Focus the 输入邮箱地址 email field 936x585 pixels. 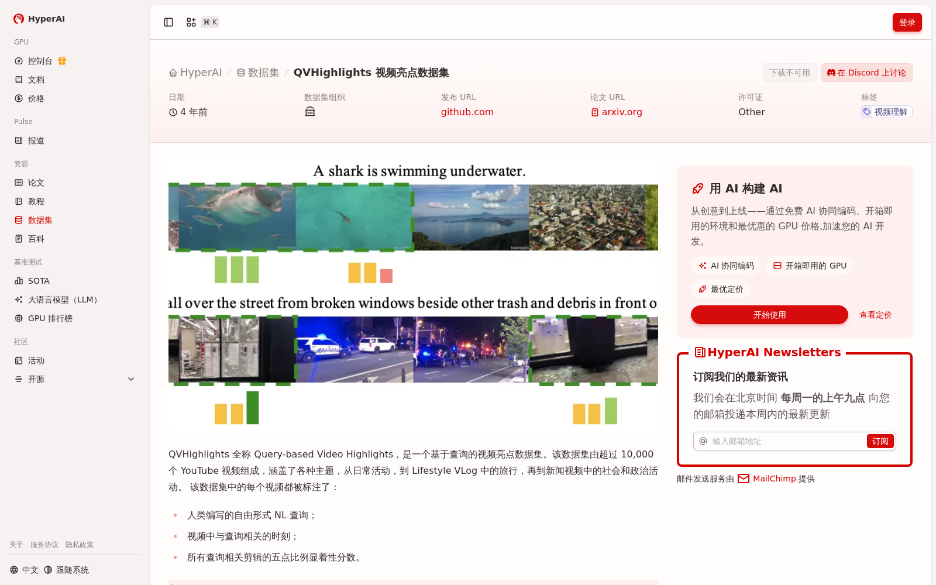(x=787, y=441)
